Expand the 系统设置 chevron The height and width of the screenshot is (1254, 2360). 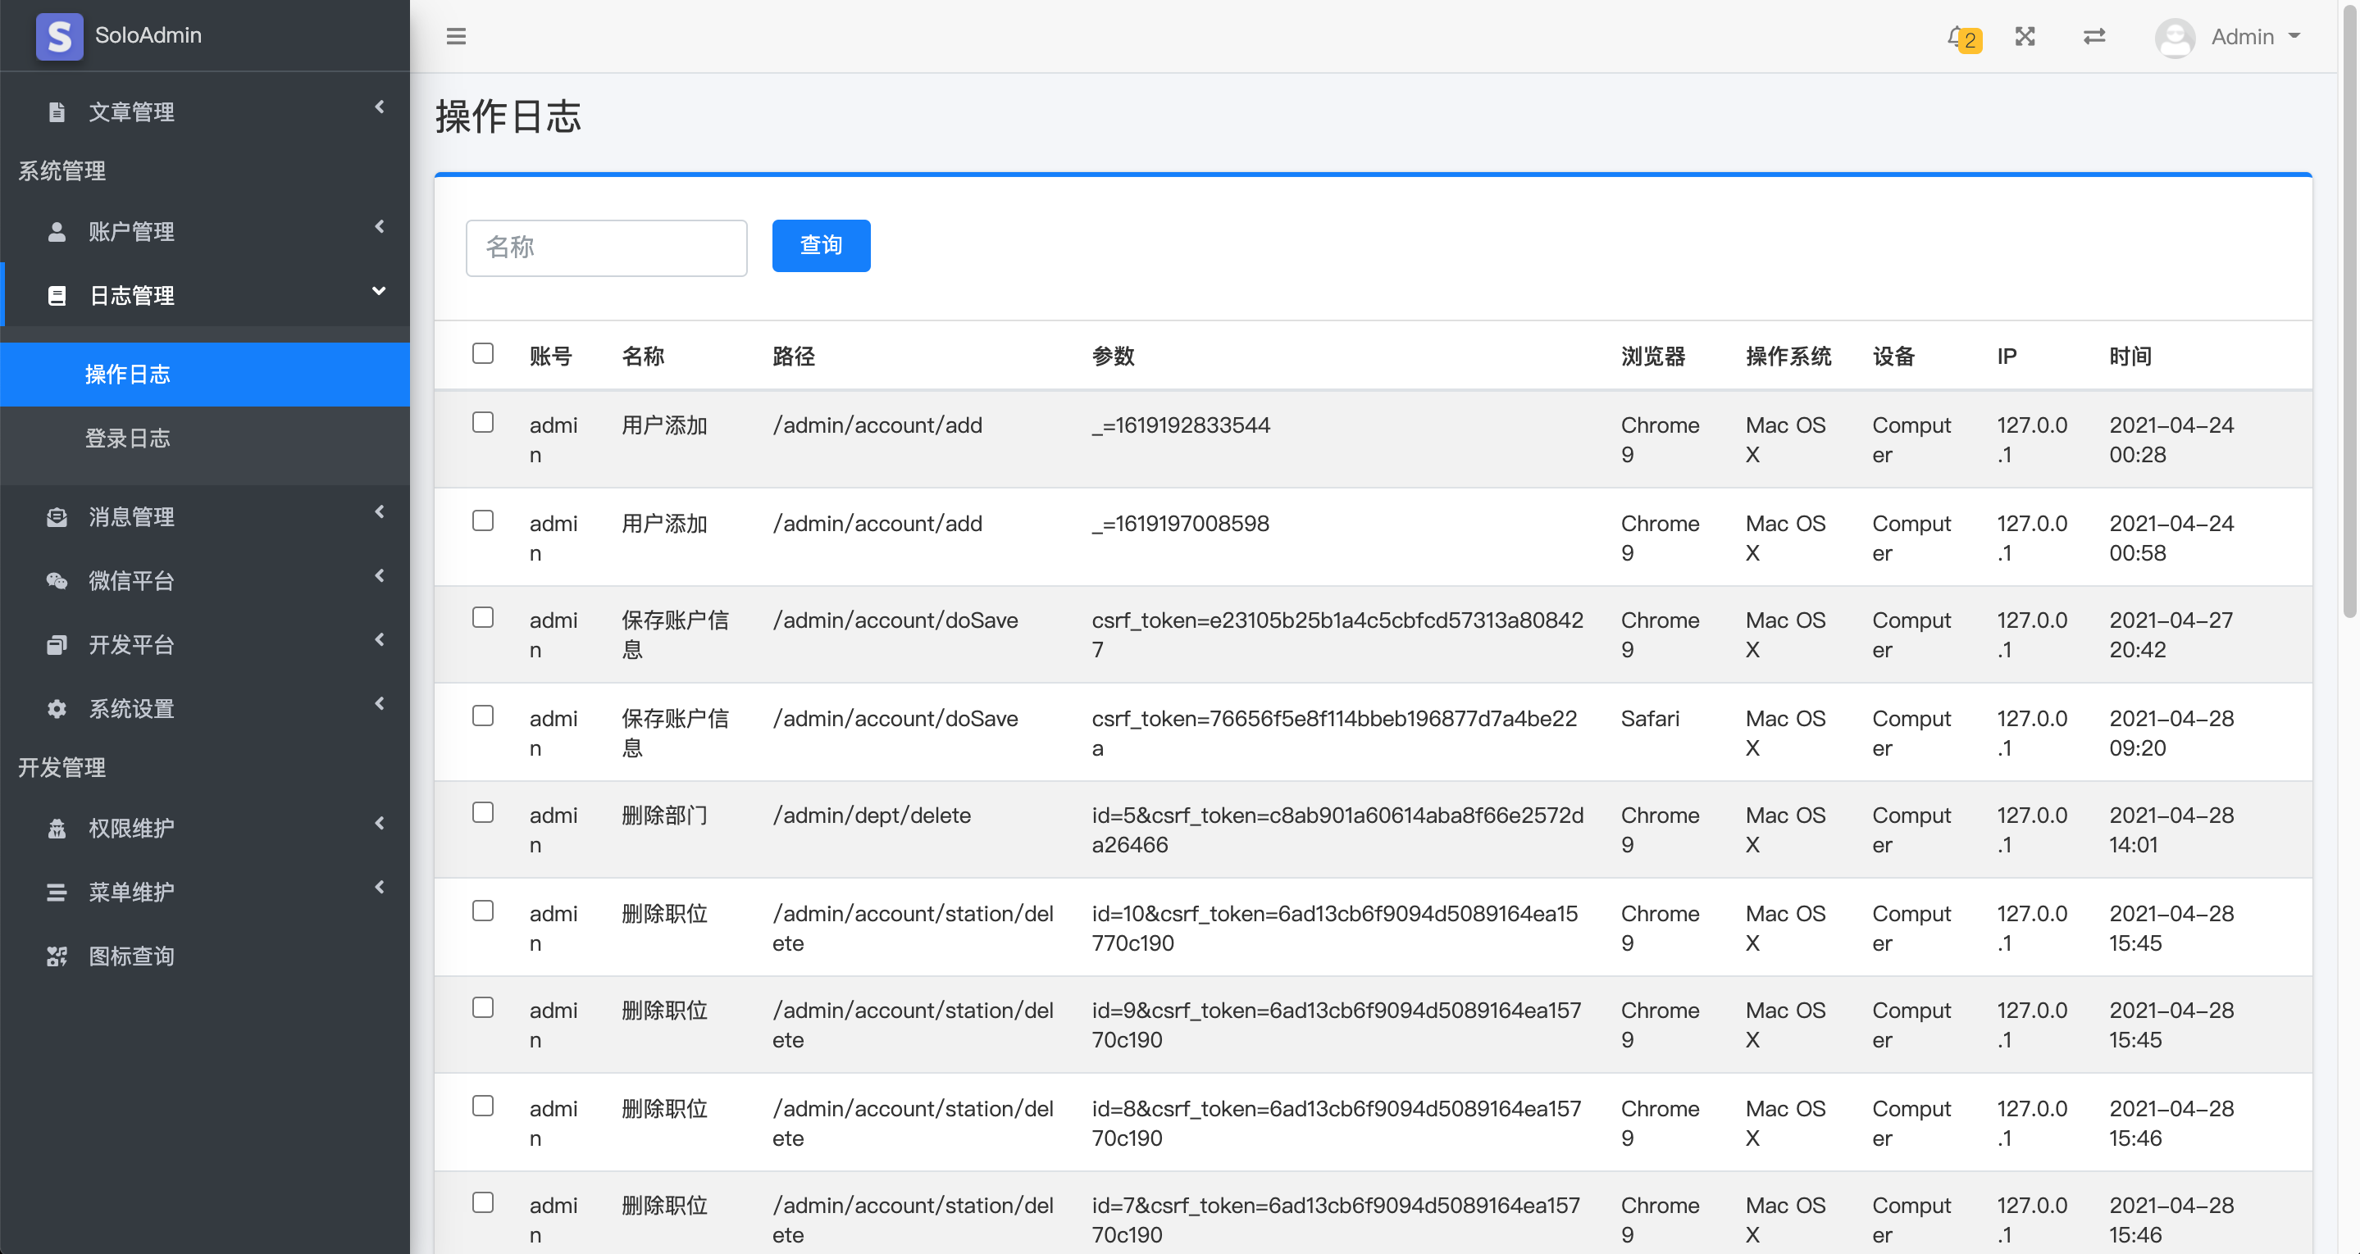tap(380, 703)
